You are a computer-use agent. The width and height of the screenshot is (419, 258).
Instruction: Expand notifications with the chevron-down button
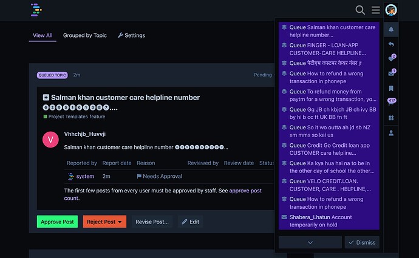[310, 242]
